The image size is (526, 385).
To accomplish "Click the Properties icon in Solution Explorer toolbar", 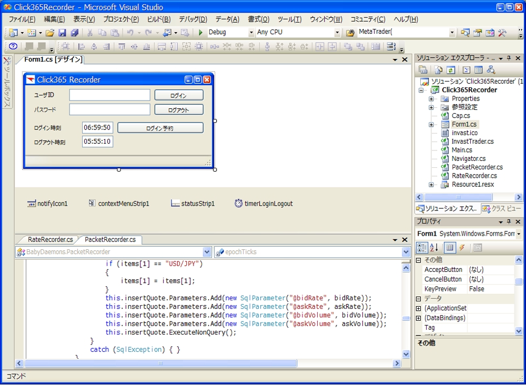I will [423, 70].
